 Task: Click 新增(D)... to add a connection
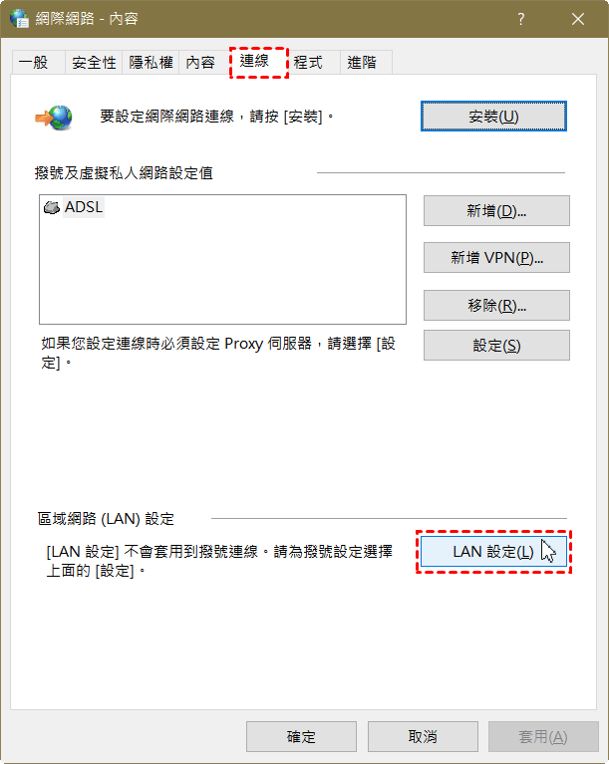coord(496,211)
